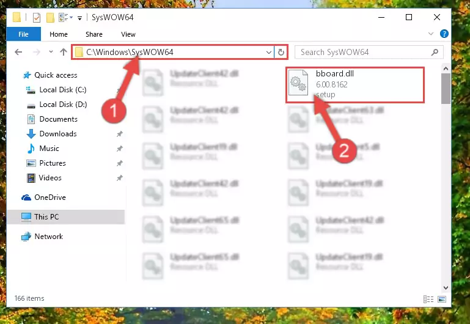470x324 pixels.
Task: Go forward with the right arrow button
Action: coord(37,52)
